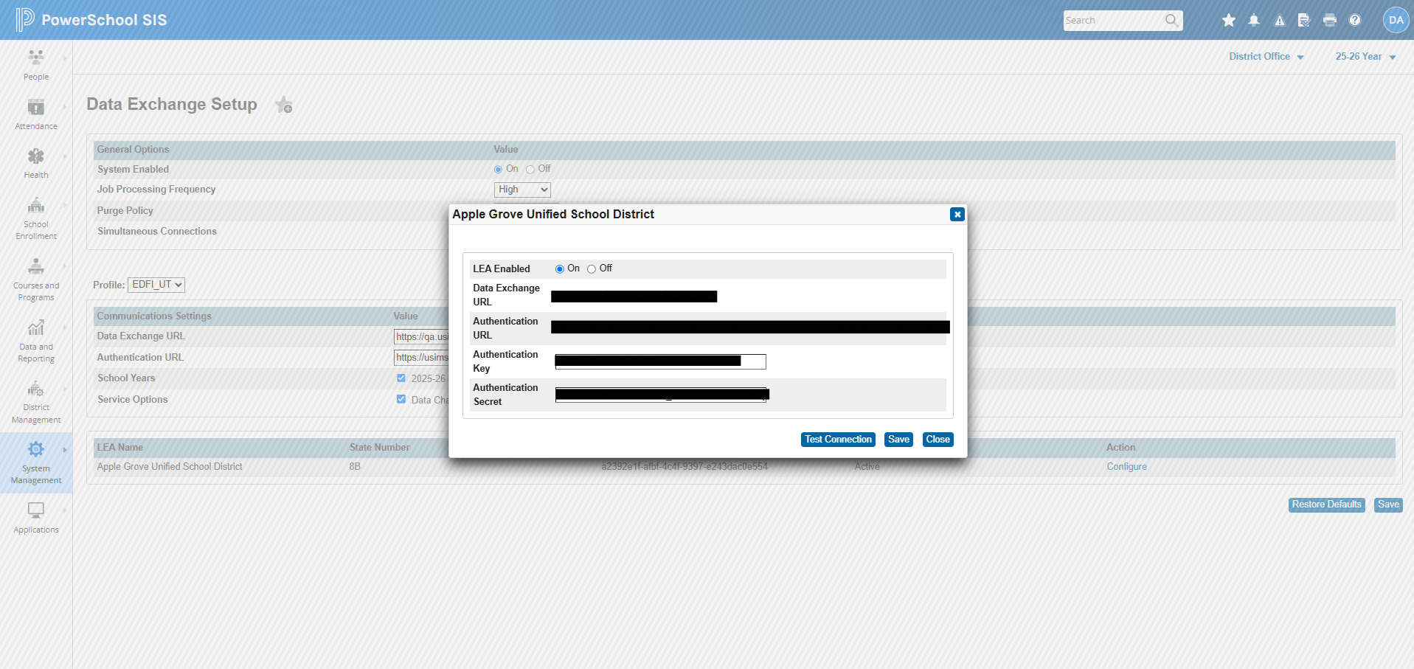Click the printer icon in header
This screenshot has width=1414, height=669.
(x=1330, y=20)
